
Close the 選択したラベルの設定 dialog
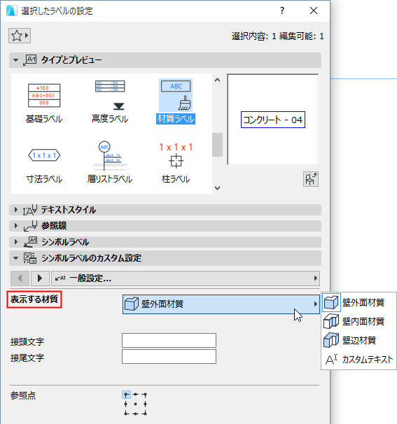pyautogui.click(x=314, y=10)
